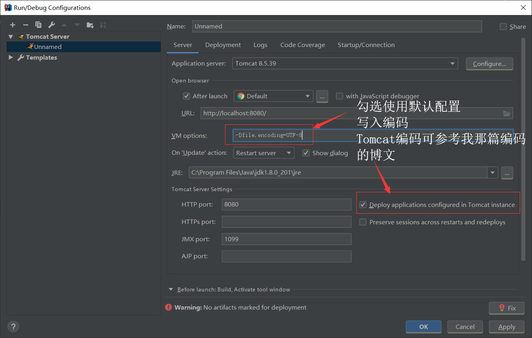Click the AJP port field

[x=287, y=256]
